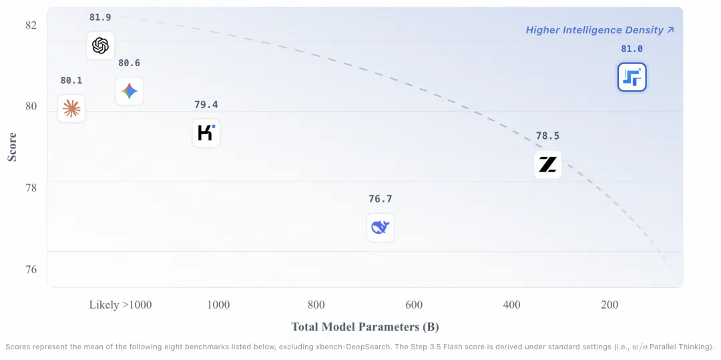This screenshot has width=721, height=360.
Task: Click the Total Model Parameters (B) title
Action: [365, 327]
